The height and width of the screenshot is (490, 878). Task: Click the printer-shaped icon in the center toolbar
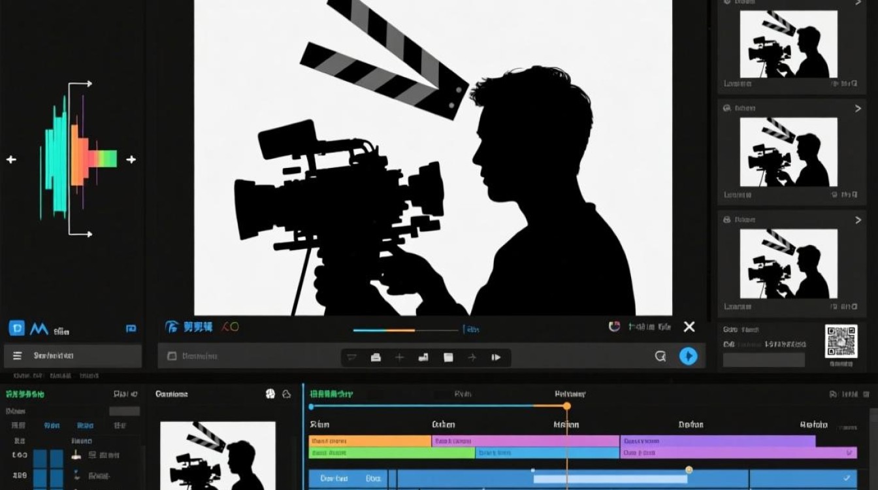(376, 357)
